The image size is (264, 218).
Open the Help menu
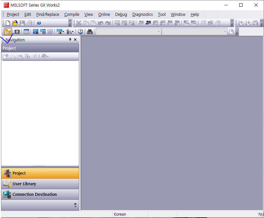click(x=195, y=15)
